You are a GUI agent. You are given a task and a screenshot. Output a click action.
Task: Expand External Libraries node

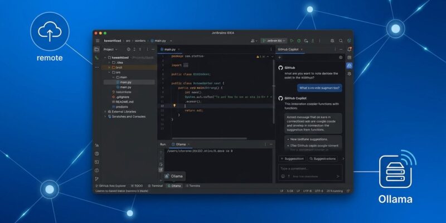(105, 111)
